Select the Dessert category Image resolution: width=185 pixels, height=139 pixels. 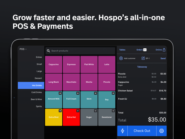point(38,78)
